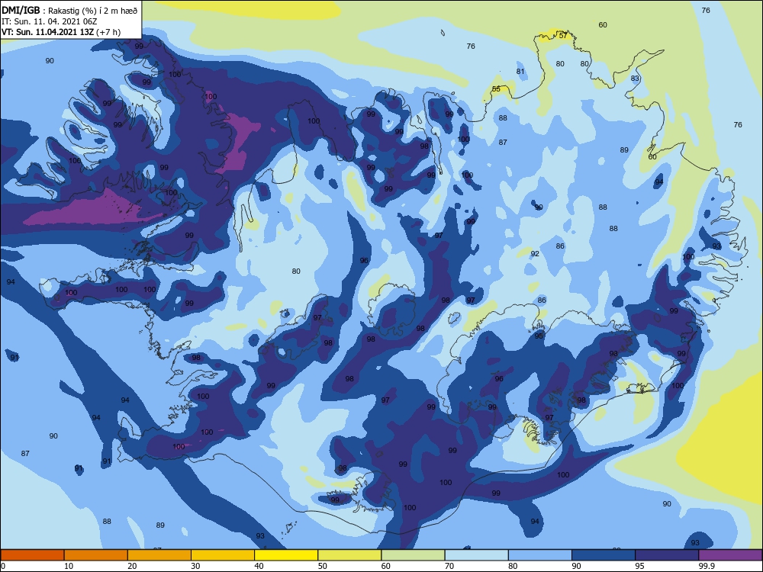This screenshot has height=572, width=763.
Task: Pick the light blue 80–90 legend swatch
Action: click(540, 555)
